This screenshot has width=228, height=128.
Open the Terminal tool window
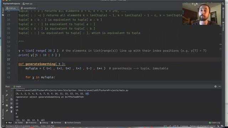[56, 123]
